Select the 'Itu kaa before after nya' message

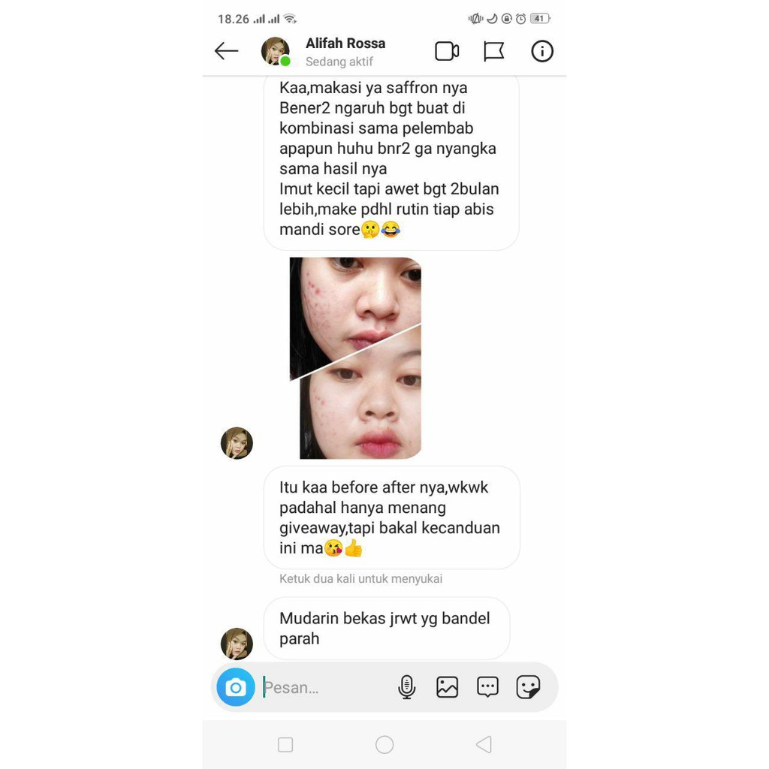tap(392, 517)
